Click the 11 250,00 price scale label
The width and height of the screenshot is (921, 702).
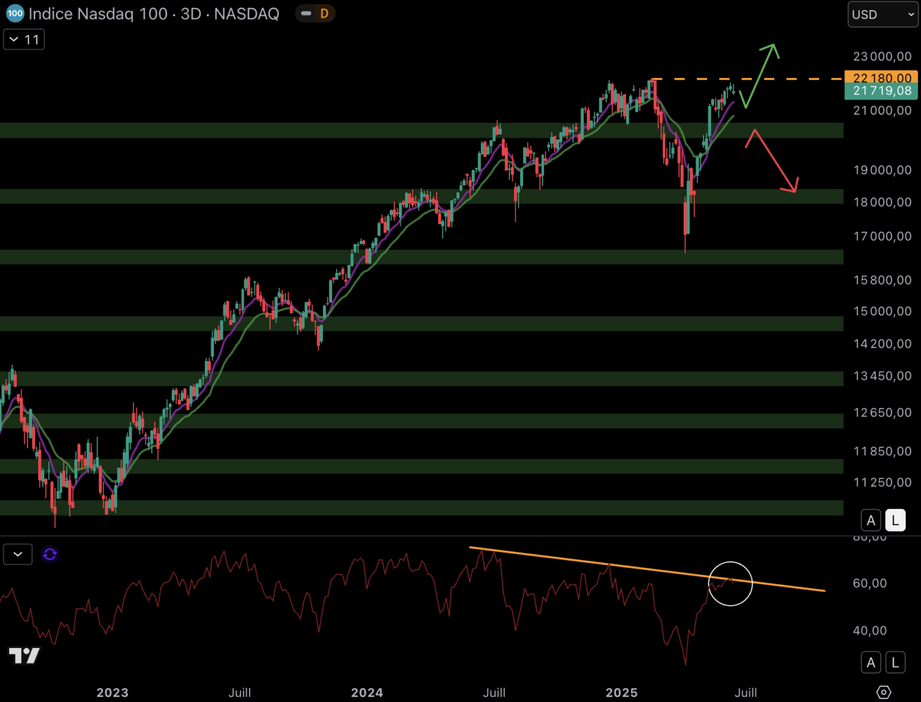[882, 482]
